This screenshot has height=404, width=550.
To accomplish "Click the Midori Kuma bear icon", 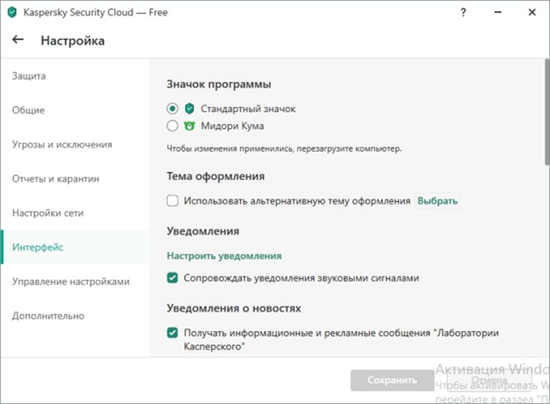I will tap(189, 126).
